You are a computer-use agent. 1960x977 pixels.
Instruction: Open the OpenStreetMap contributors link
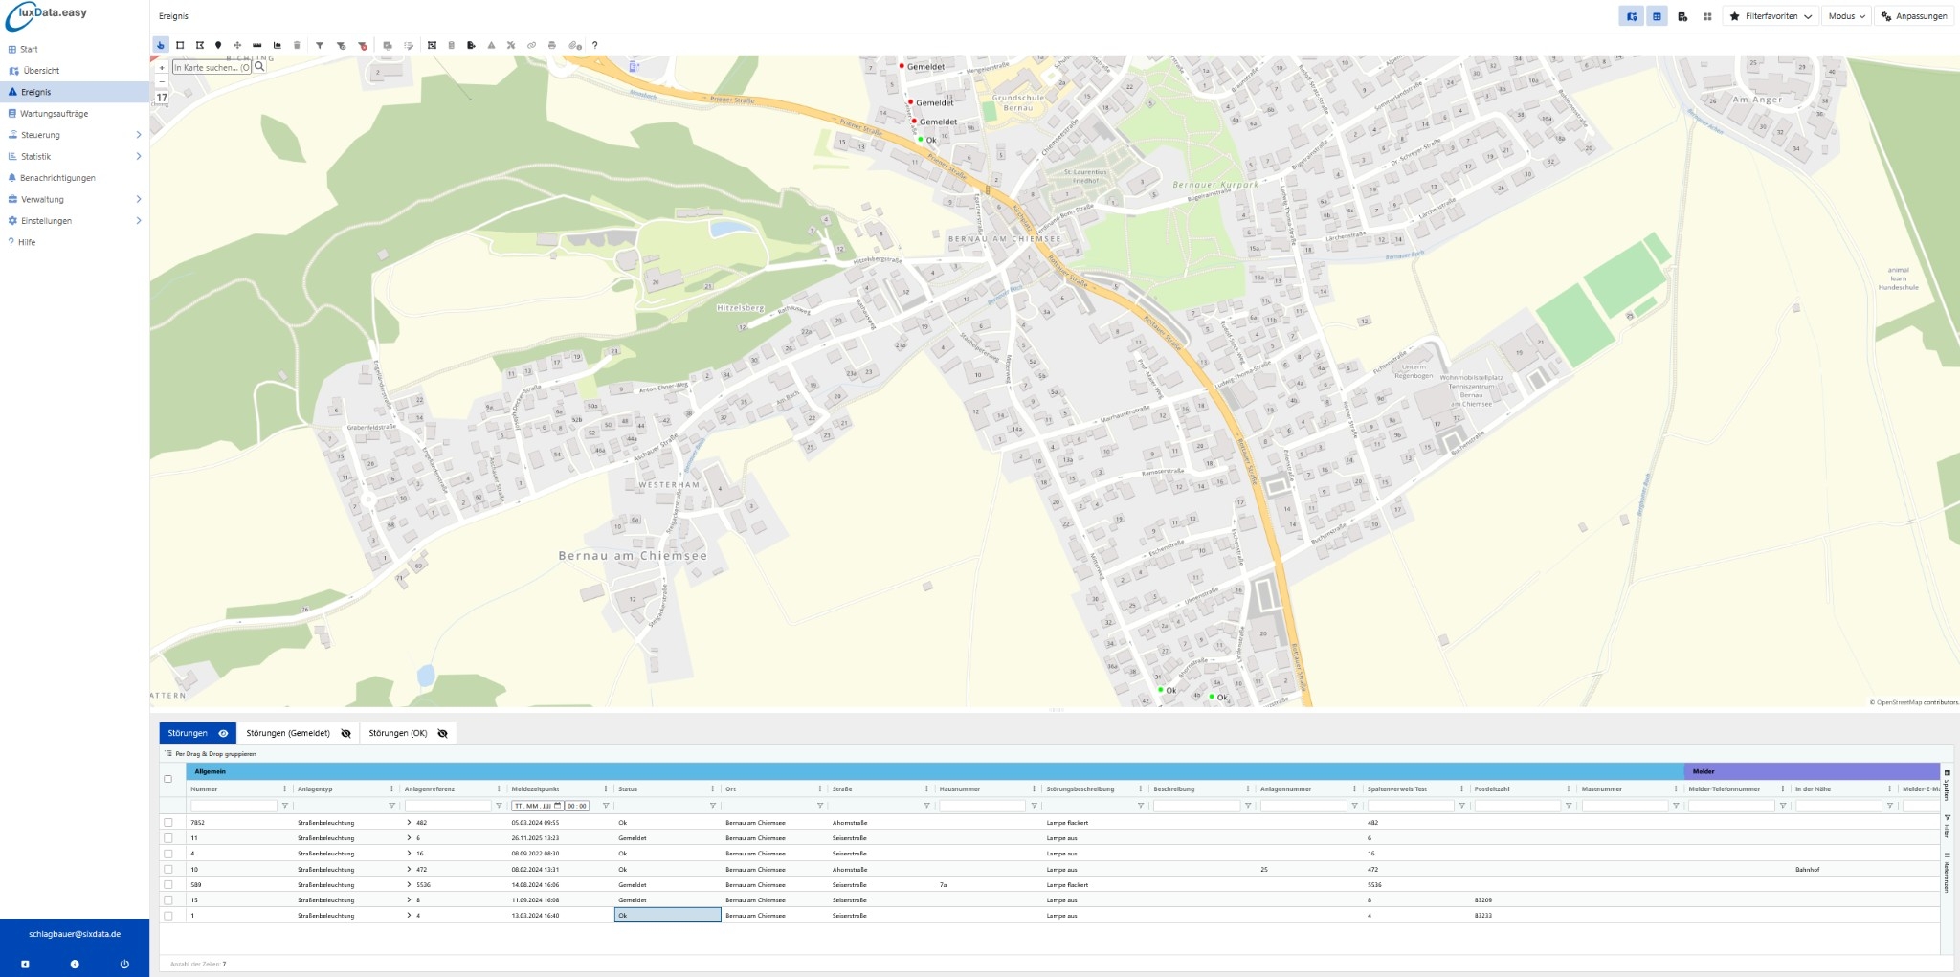(x=1914, y=702)
